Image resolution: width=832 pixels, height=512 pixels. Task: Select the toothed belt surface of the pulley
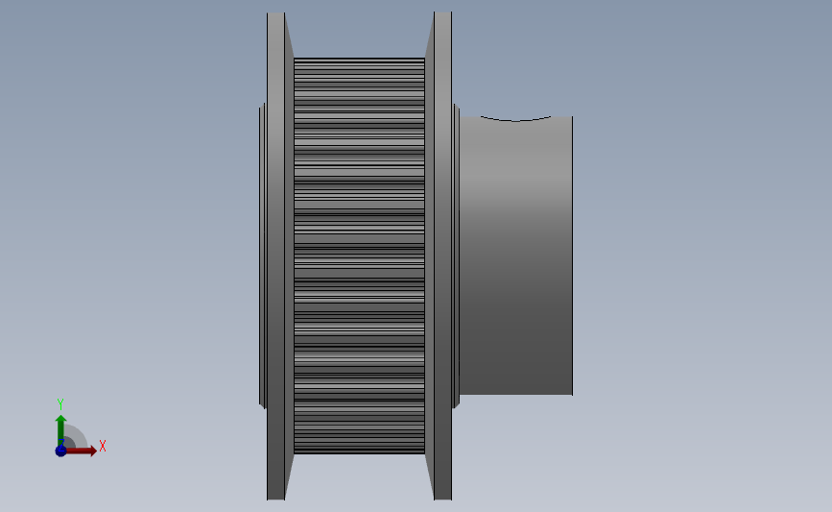tap(359, 256)
